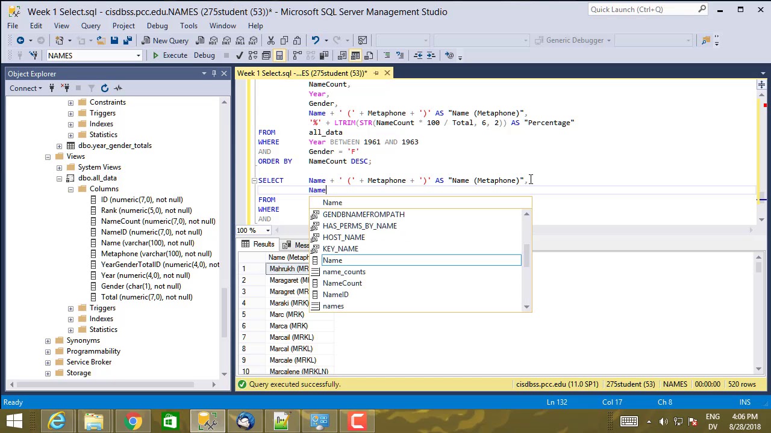Open a new XMLA query
This screenshot has height=433, width=771.
tap(241, 40)
